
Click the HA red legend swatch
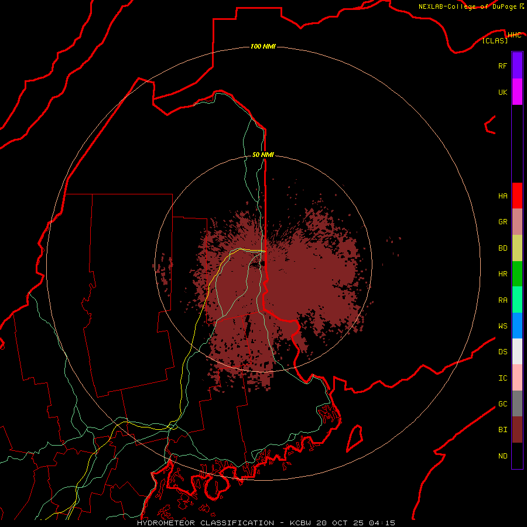pos(517,196)
